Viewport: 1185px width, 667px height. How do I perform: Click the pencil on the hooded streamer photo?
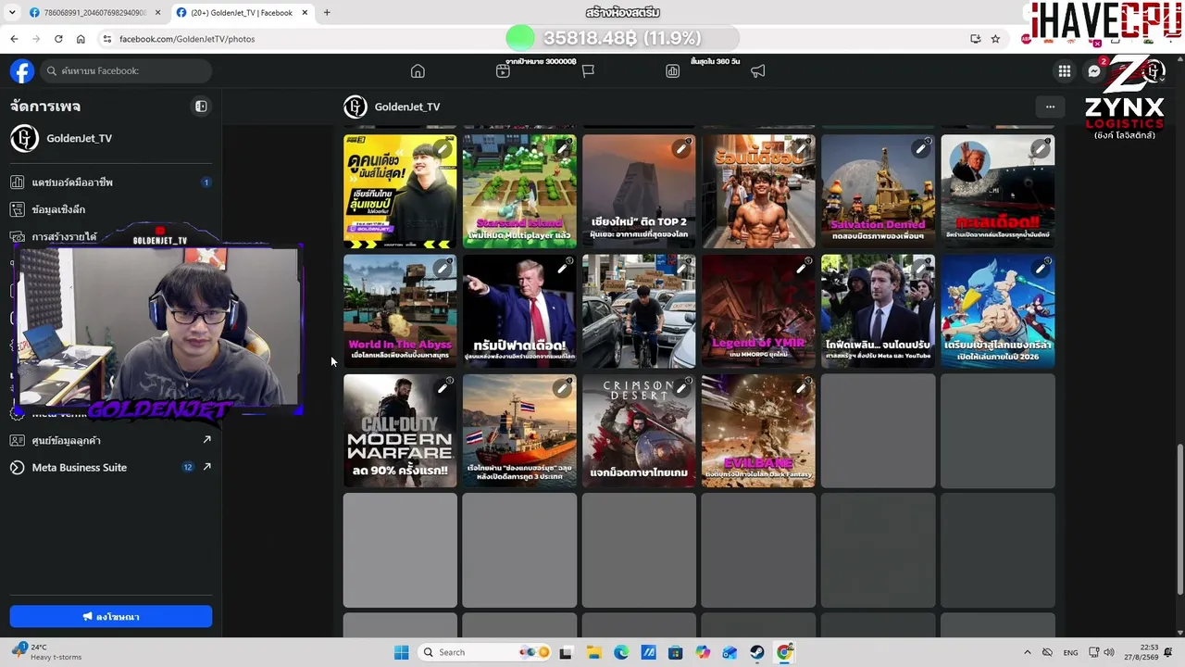443,149
